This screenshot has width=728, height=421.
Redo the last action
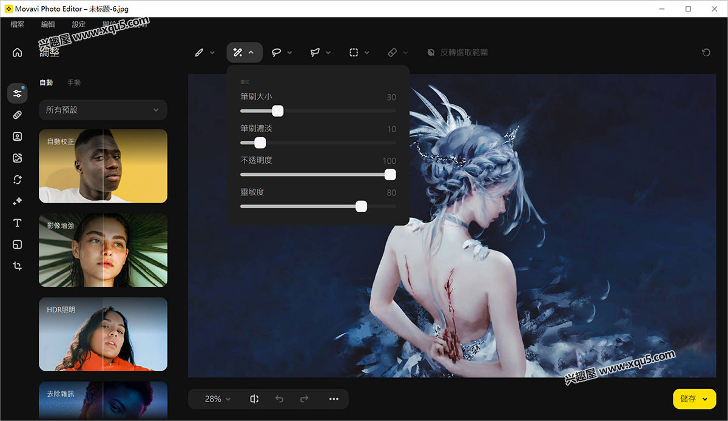[x=305, y=399]
